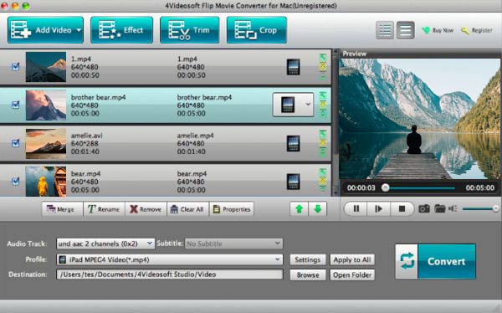Viewport: 502px width, 313px height.
Task: Uncheck the 1.mp4 checkbox
Action: pos(15,67)
